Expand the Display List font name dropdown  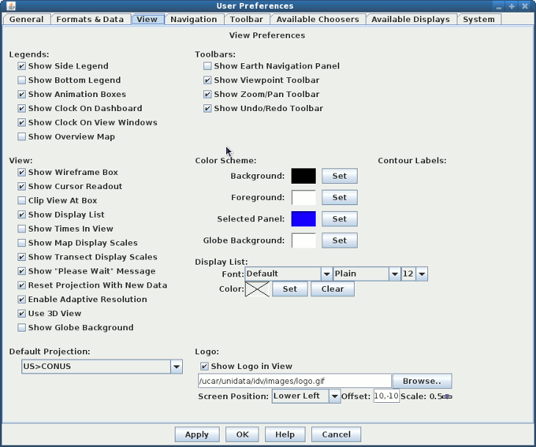326,273
